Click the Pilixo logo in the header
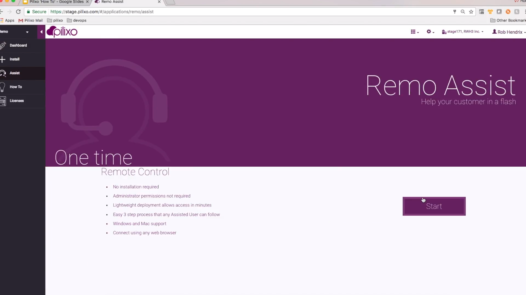 (x=62, y=31)
